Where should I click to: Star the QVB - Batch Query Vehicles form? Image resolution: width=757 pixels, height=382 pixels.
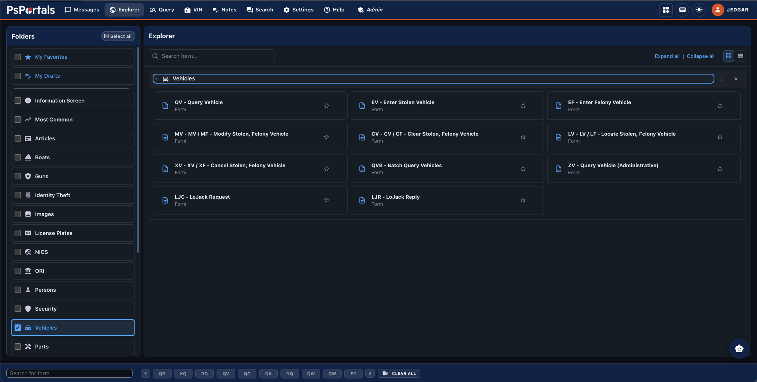523,169
